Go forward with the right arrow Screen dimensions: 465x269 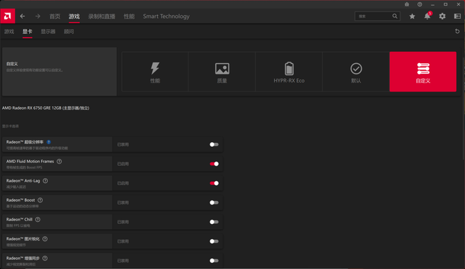click(x=37, y=17)
